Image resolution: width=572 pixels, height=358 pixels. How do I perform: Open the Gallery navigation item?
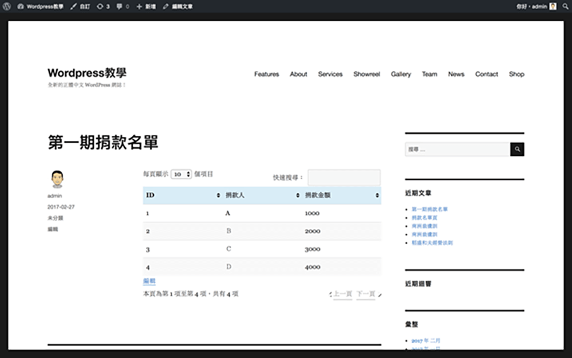[x=401, y=74]
